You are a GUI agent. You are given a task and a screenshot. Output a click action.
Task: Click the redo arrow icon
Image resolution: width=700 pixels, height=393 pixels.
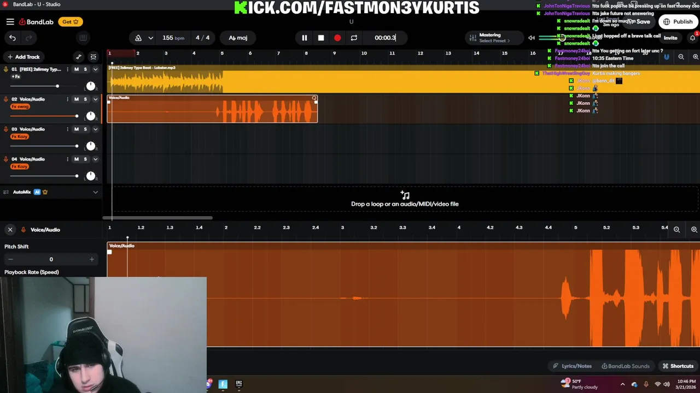point(29,38)
